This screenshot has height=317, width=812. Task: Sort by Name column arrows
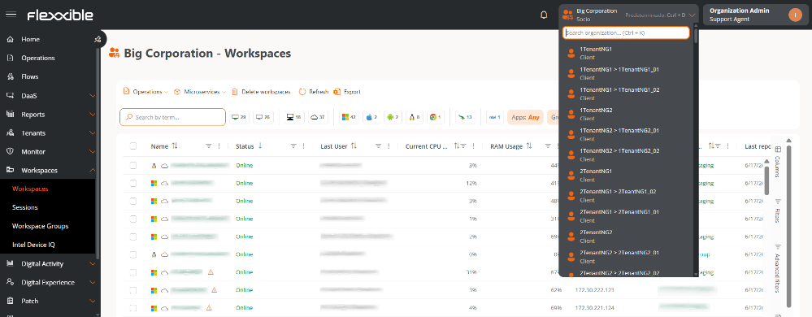pos(175,146)
